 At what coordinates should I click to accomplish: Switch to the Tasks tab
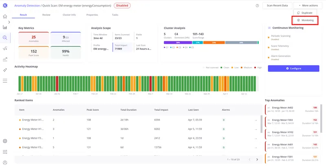[x=115, y=15]
